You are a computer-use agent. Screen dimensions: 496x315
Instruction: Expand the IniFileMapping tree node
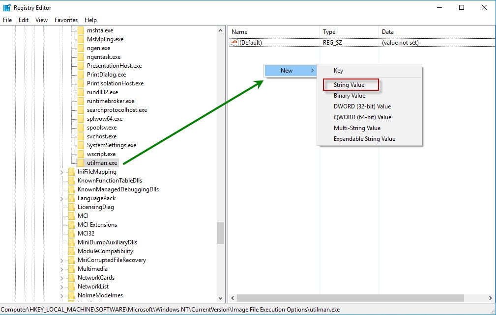[x=61, y=171]
